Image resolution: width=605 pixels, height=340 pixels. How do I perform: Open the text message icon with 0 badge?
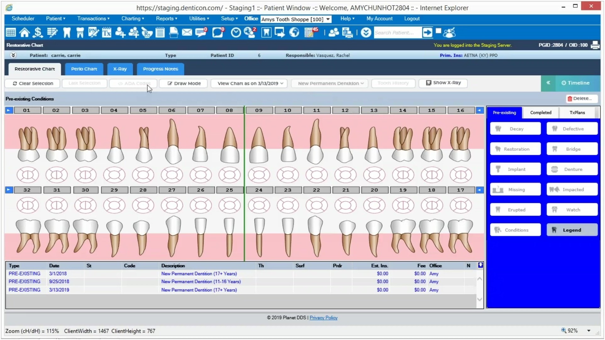[201, 32]
